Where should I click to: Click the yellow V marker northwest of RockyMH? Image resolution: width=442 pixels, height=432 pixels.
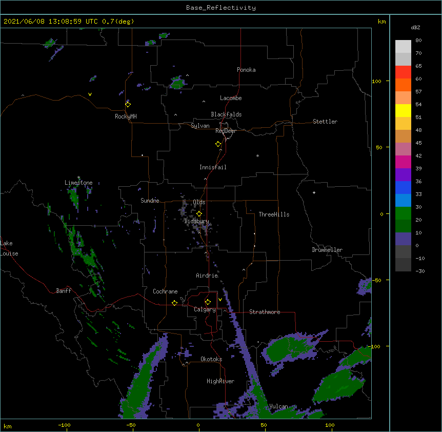(x=90, y=94)
